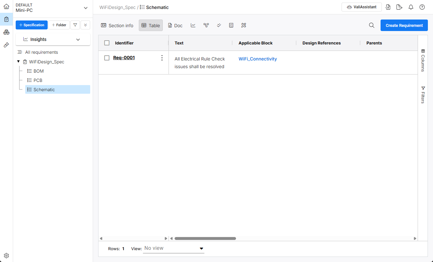Image resolution: width=433 pixels, height=262 pixels.
Task: Click the import file icon
Action: pyautogui.click(x=388, y=7)
